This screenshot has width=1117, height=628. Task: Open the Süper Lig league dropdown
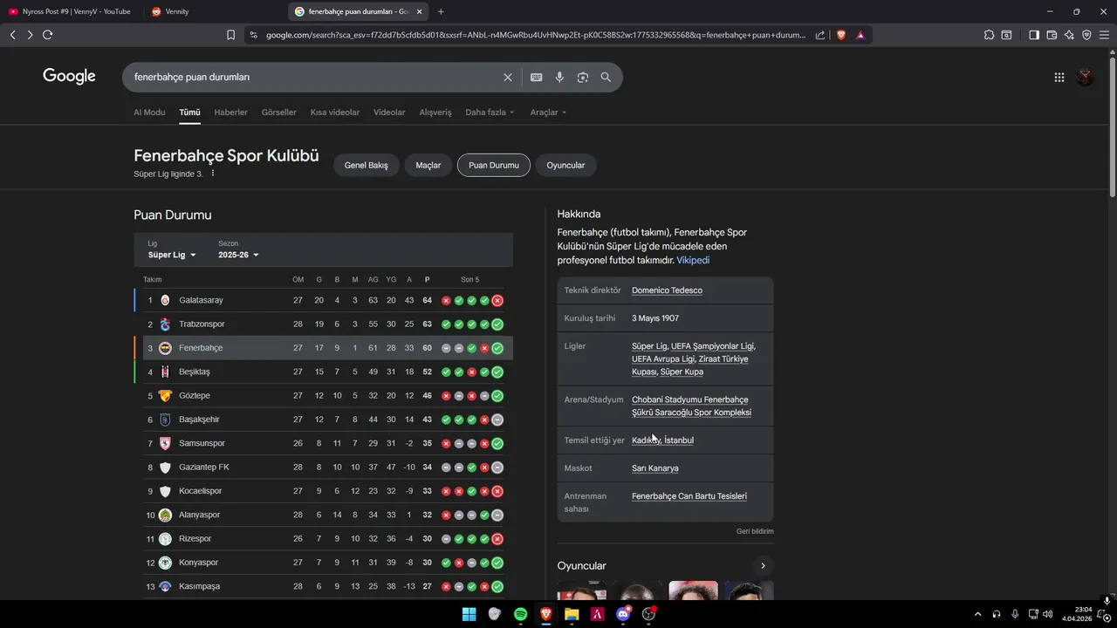[x=172, y=255]
